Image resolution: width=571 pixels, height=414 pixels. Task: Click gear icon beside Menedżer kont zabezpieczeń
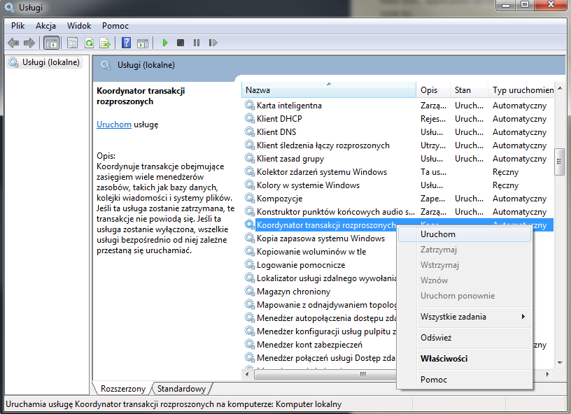coord(249,345)
